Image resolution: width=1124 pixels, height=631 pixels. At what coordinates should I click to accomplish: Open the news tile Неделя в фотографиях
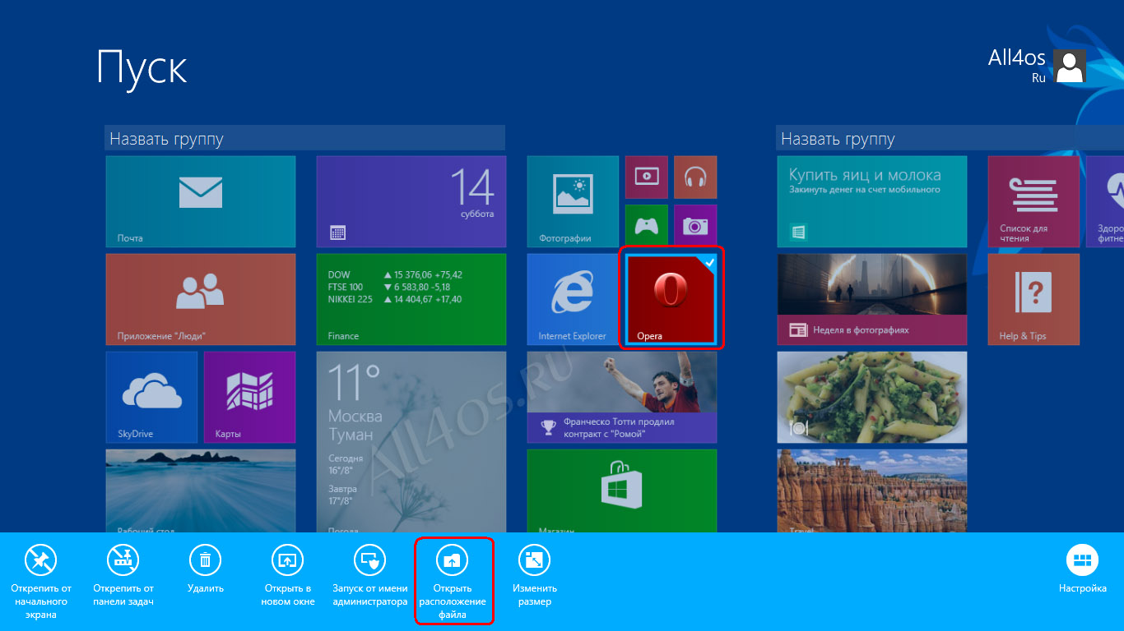[x=872, y=299]
